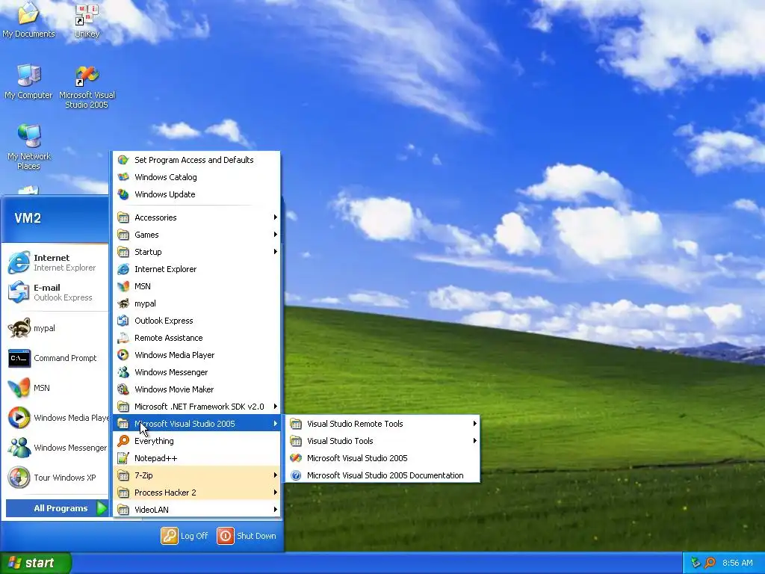Click the VM2 user name header
The image size is (765, 574).
28,218
